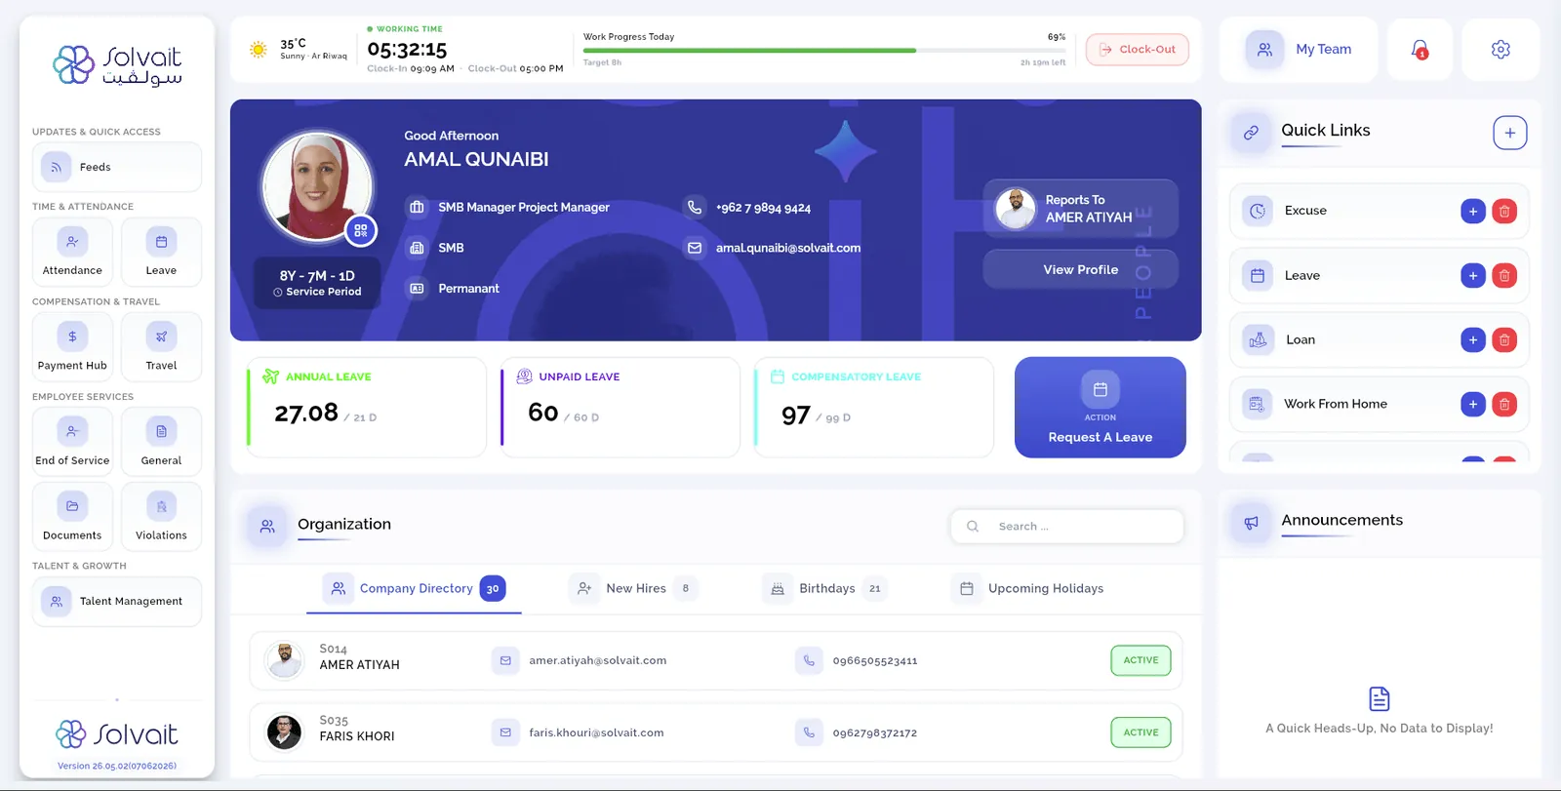Switch to Upcoming Holidays tab
The width and height of the screenshot is (1561, 791).
1027,589
